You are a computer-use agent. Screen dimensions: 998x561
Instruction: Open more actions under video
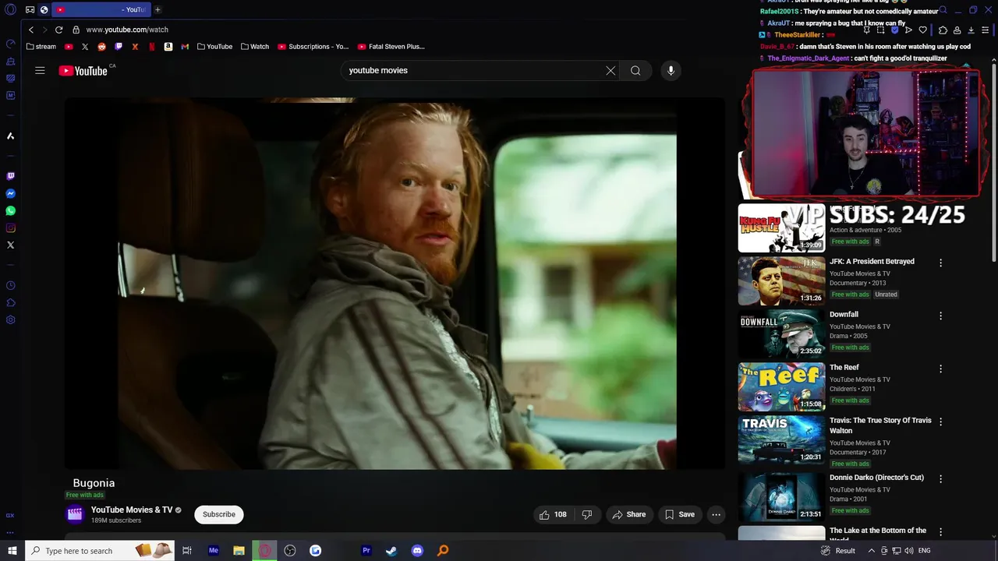coord(716,514)
